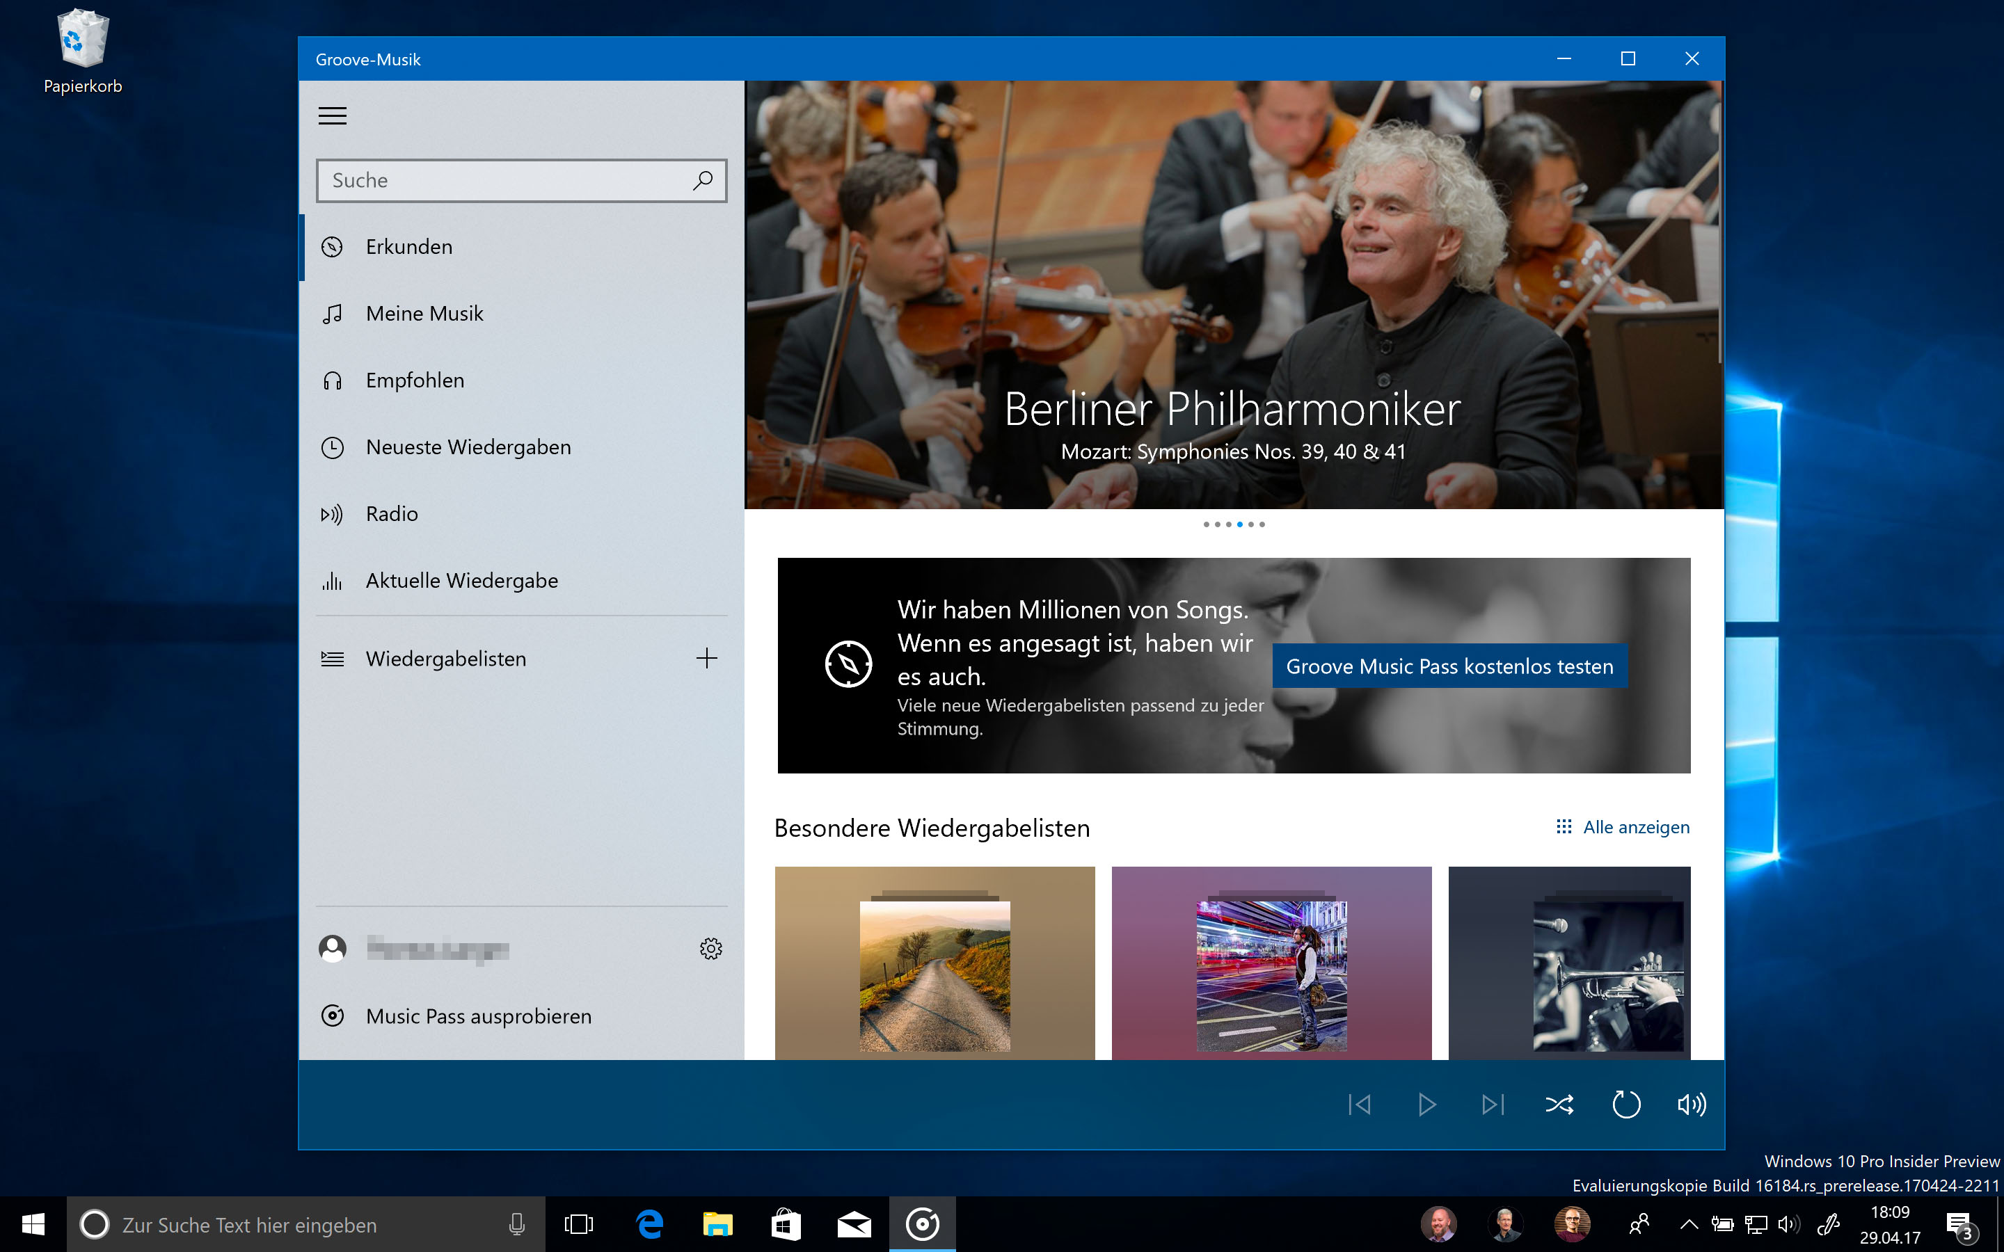2004x1252 pixels.
Task: Click the Besondere Wiedergabelisten heading
Action: 932,829
